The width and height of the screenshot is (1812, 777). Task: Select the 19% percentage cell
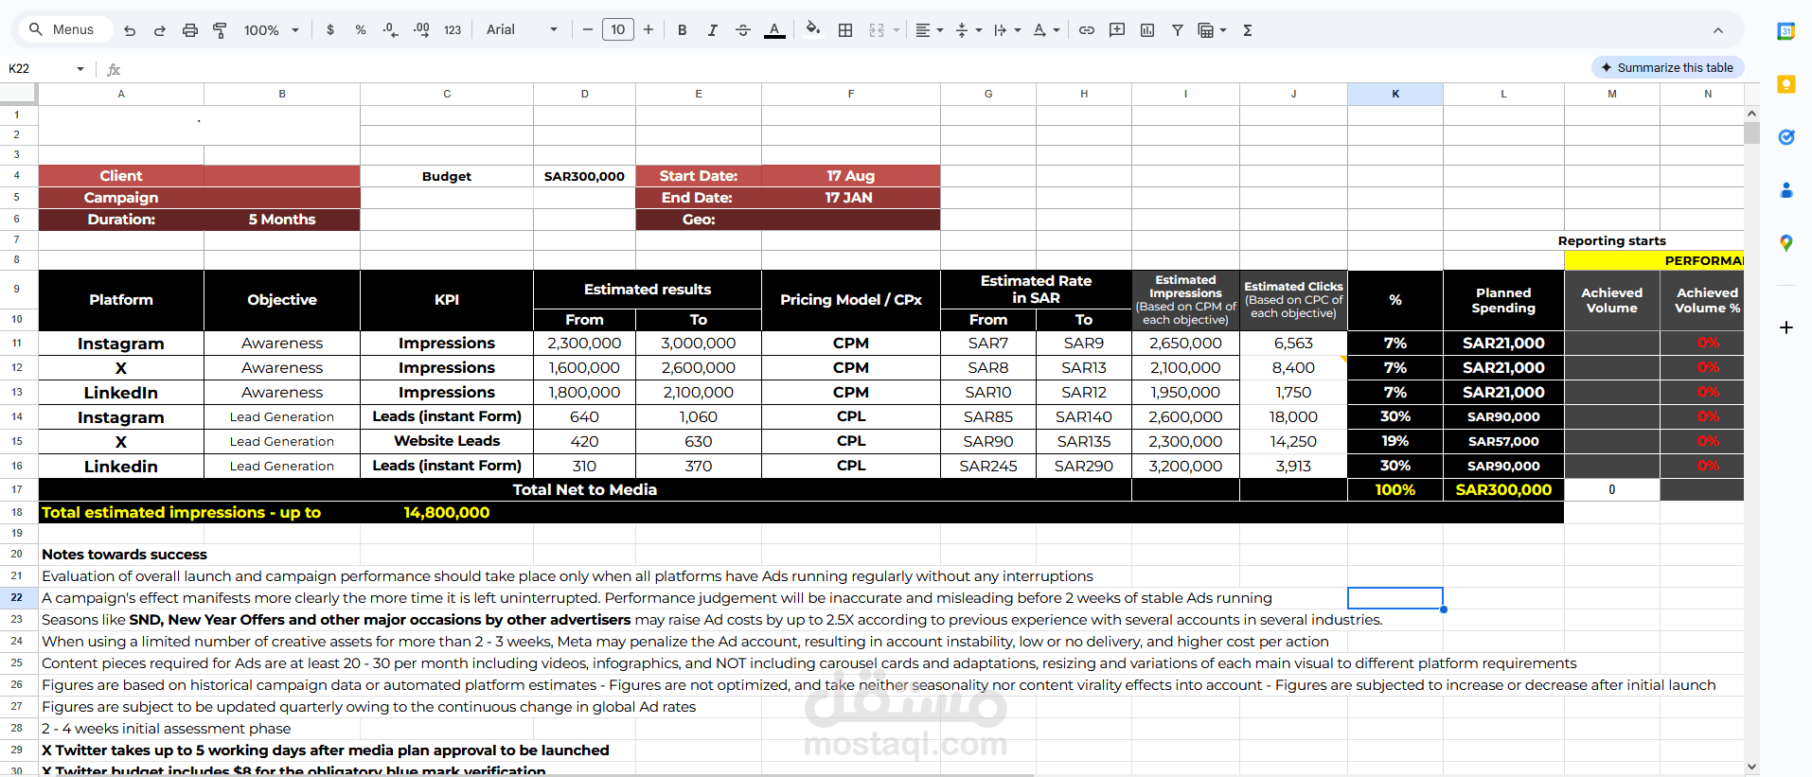[x=1395, y=441]
